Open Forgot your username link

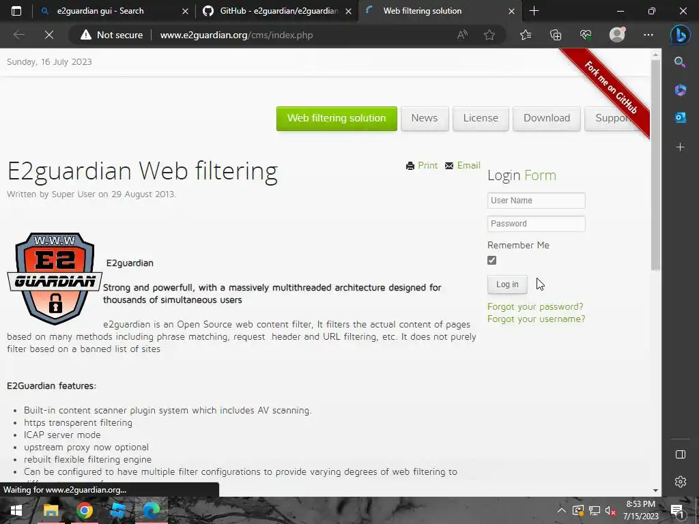point(537,319)
